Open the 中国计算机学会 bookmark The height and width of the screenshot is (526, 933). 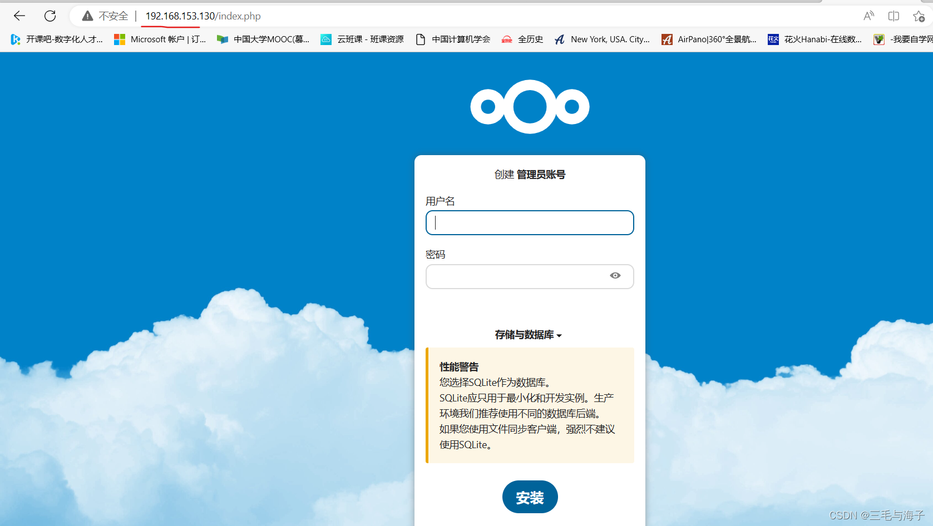(453, 39)
